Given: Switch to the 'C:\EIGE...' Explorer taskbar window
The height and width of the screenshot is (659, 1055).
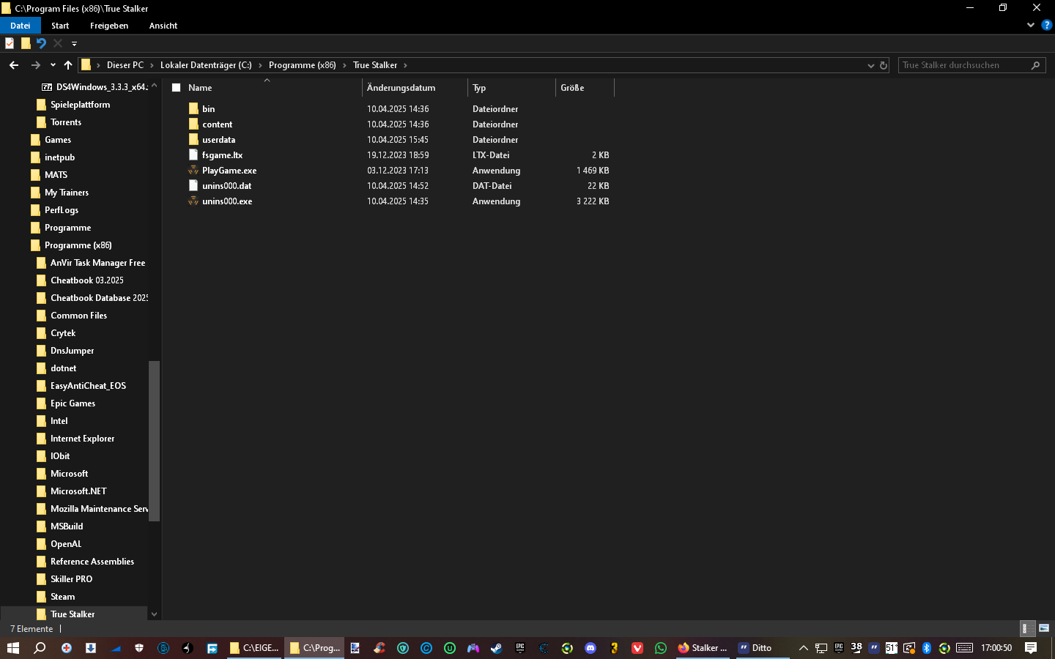Looking at the screenshot, I should tap(254, 648).
